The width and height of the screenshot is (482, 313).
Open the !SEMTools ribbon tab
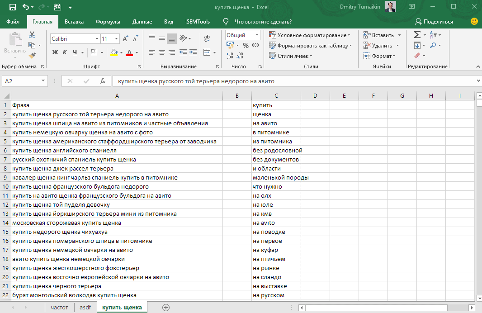coord(198,22)
